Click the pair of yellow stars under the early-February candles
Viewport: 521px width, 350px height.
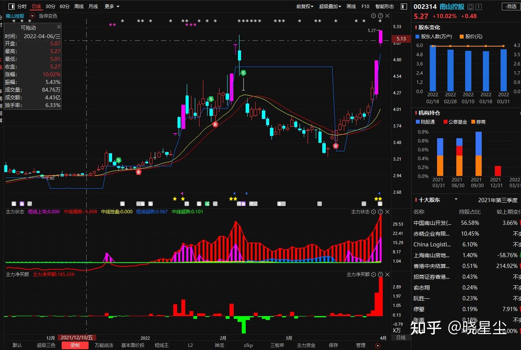(233, 199)
